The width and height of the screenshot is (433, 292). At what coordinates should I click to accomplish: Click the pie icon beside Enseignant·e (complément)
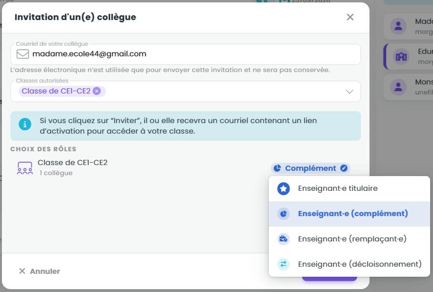pos(283,214)
